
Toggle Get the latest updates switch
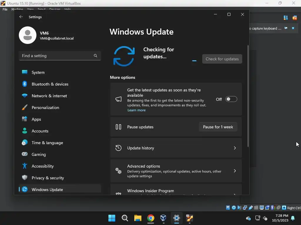click(x=231, y=99)
